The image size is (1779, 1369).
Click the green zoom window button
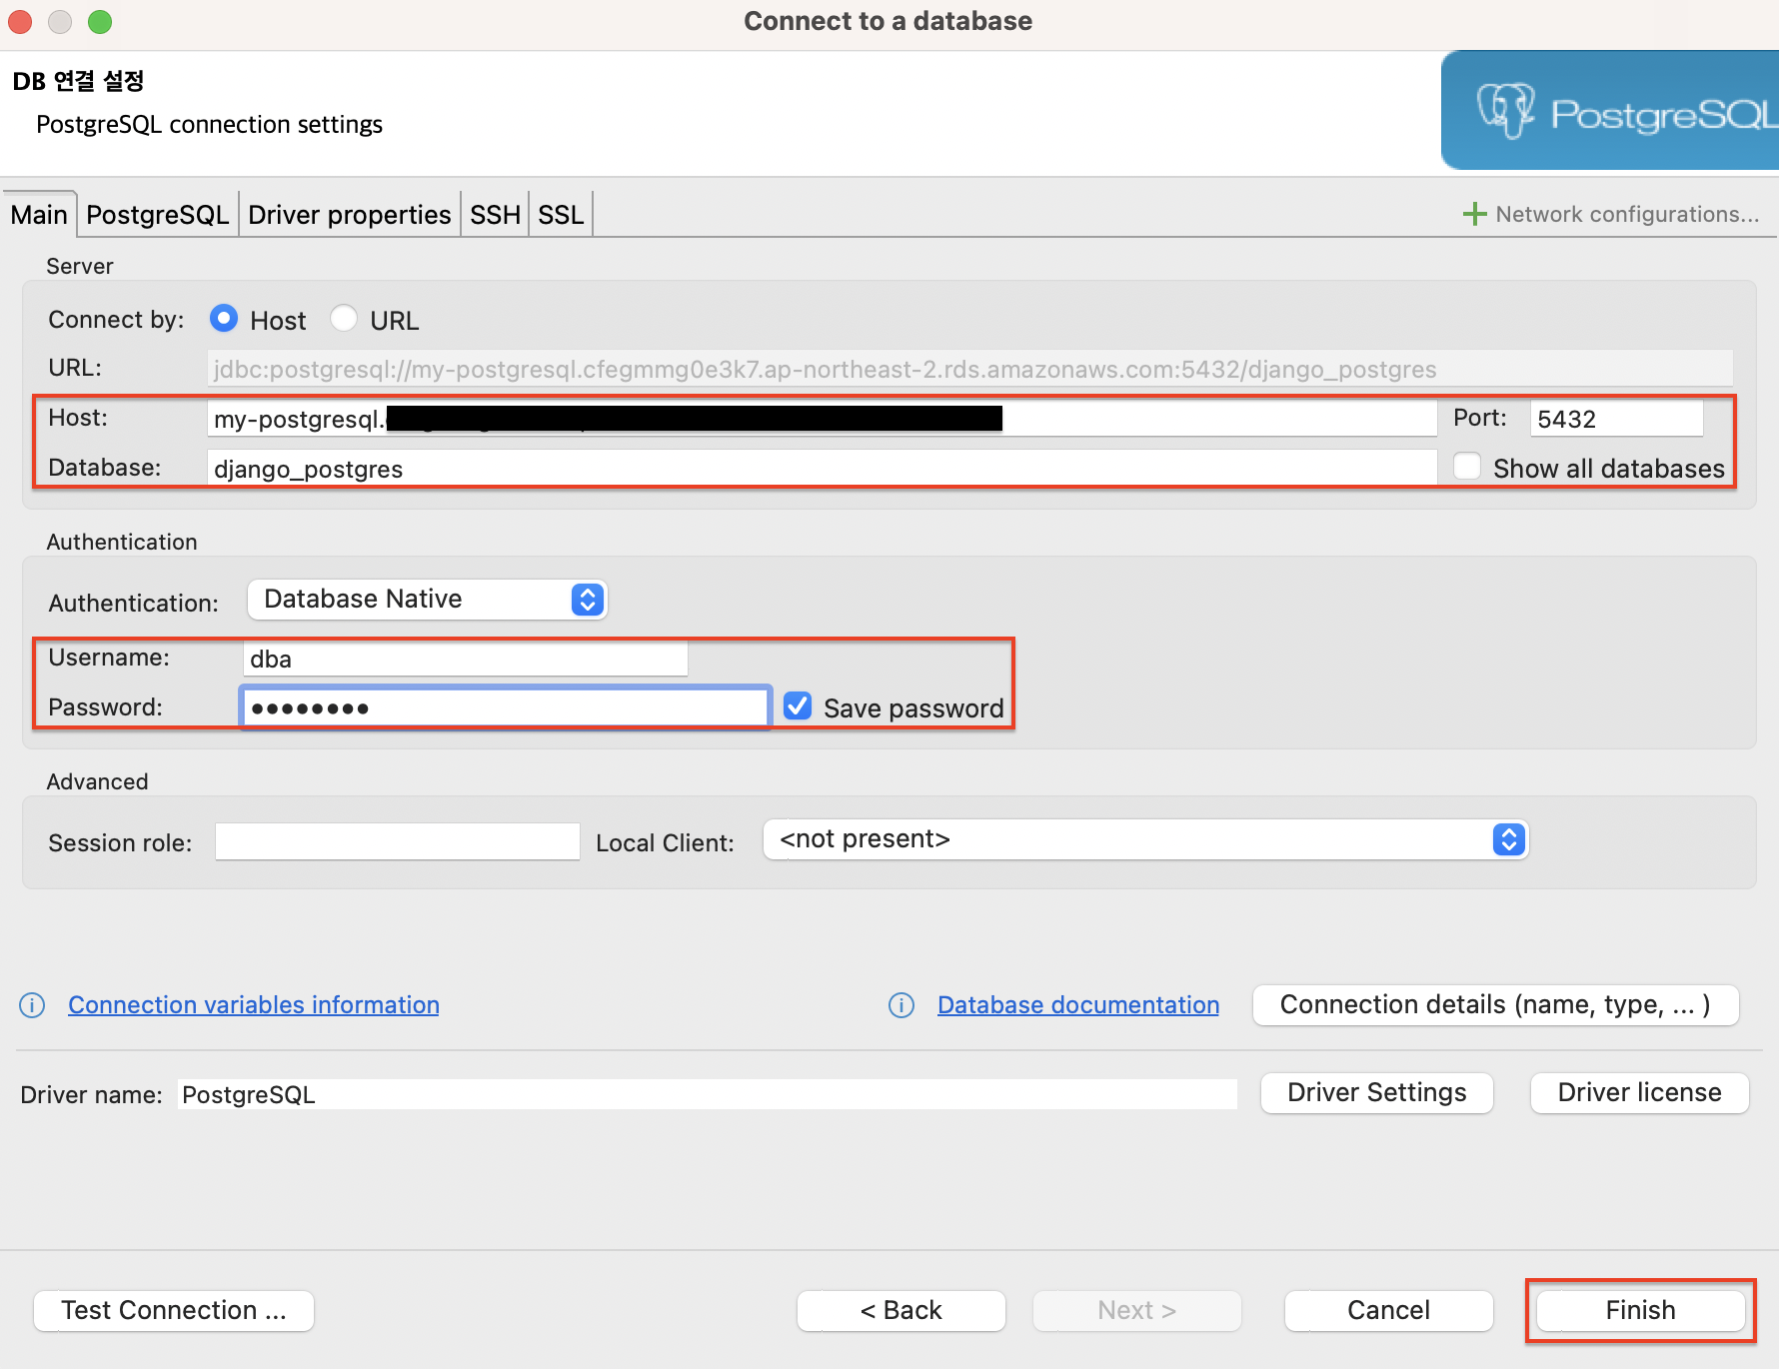tap(100, 21)
